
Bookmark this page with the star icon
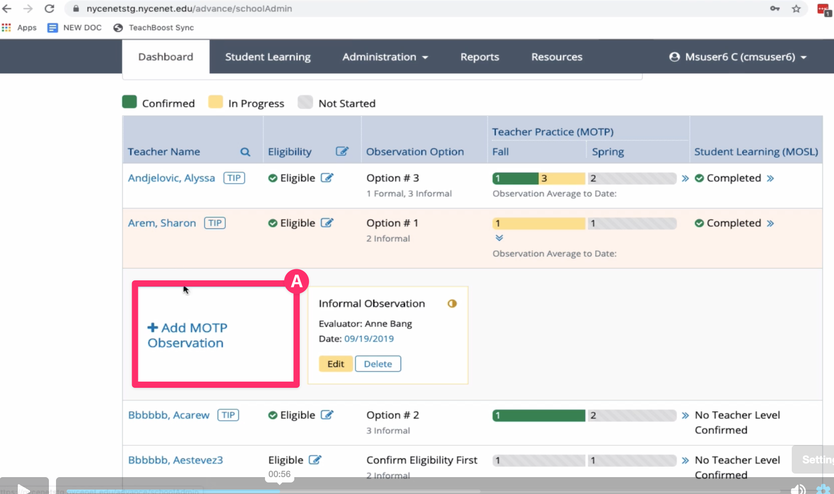click(x=796, y=8)
